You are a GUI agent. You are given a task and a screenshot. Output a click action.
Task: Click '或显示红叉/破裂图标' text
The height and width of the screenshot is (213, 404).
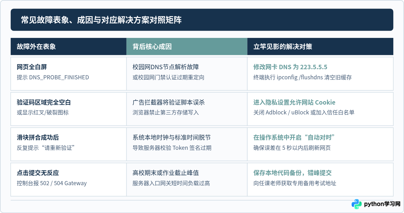coord(43,113)
